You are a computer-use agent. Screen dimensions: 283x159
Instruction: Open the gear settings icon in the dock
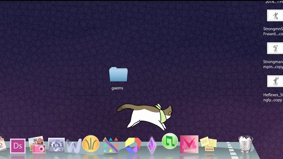pyautogui.click(x=56, y=145)
